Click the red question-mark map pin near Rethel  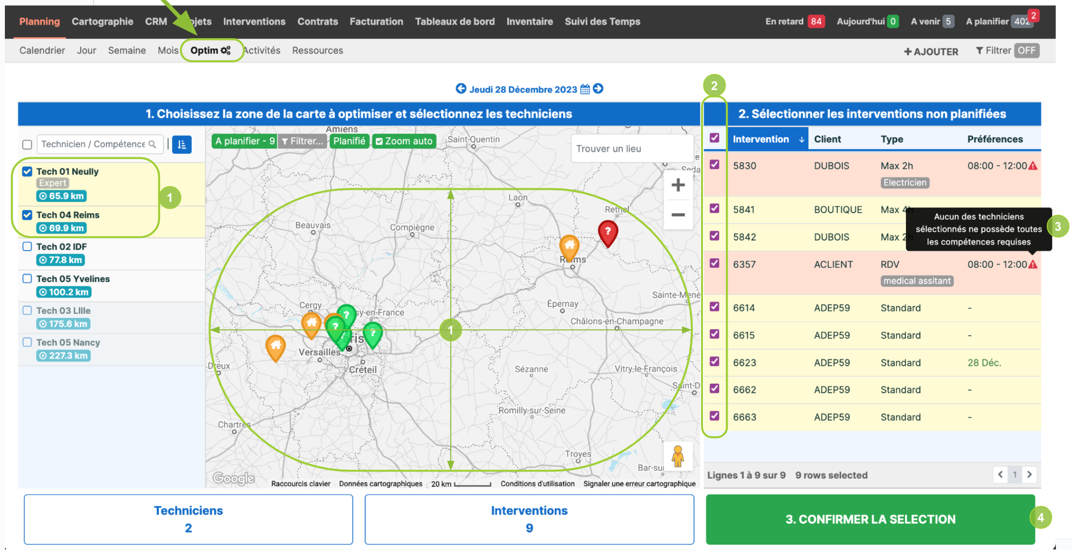click(x=608, y=234)
